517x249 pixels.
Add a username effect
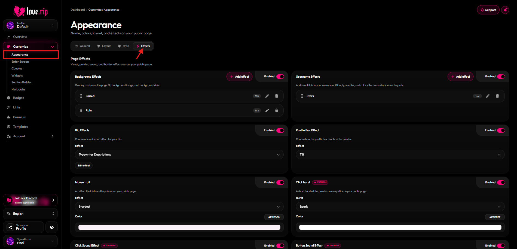460,77
